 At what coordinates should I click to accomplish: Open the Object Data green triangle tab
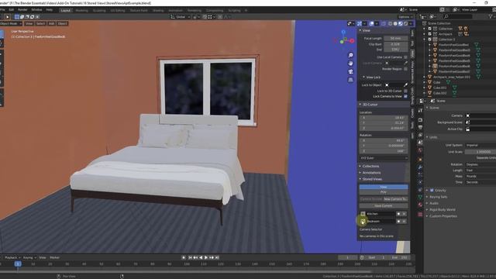click(420, 197)
